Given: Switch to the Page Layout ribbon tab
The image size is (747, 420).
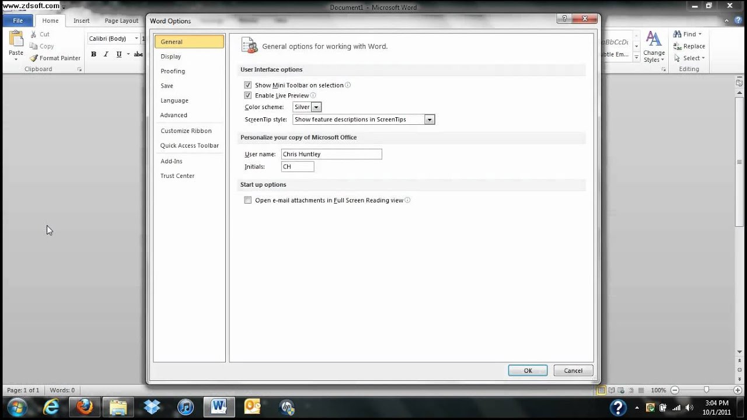Looking at the screenshot, I should 121,20.
